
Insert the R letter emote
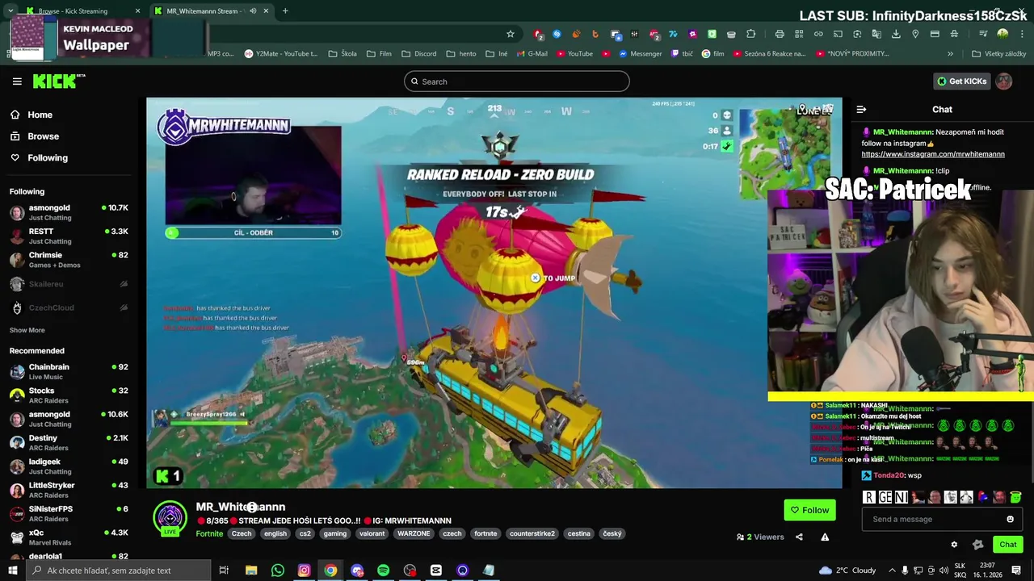point(869,497)
